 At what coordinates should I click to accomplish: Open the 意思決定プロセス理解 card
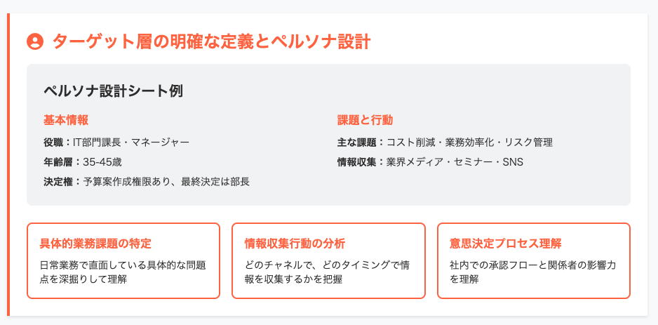[x=534, y=260]
